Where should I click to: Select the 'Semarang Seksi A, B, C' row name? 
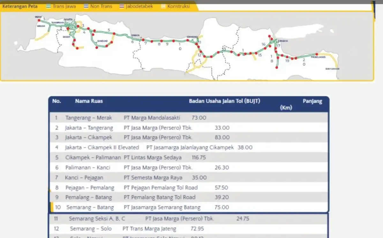point(97,219)
